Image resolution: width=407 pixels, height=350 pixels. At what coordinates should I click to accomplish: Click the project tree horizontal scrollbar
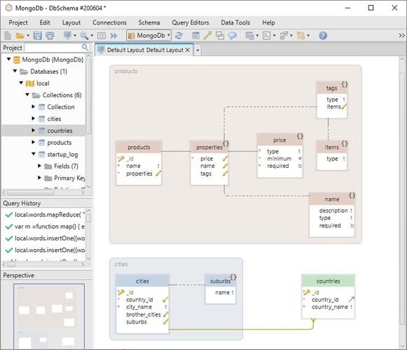click(30, 192)
